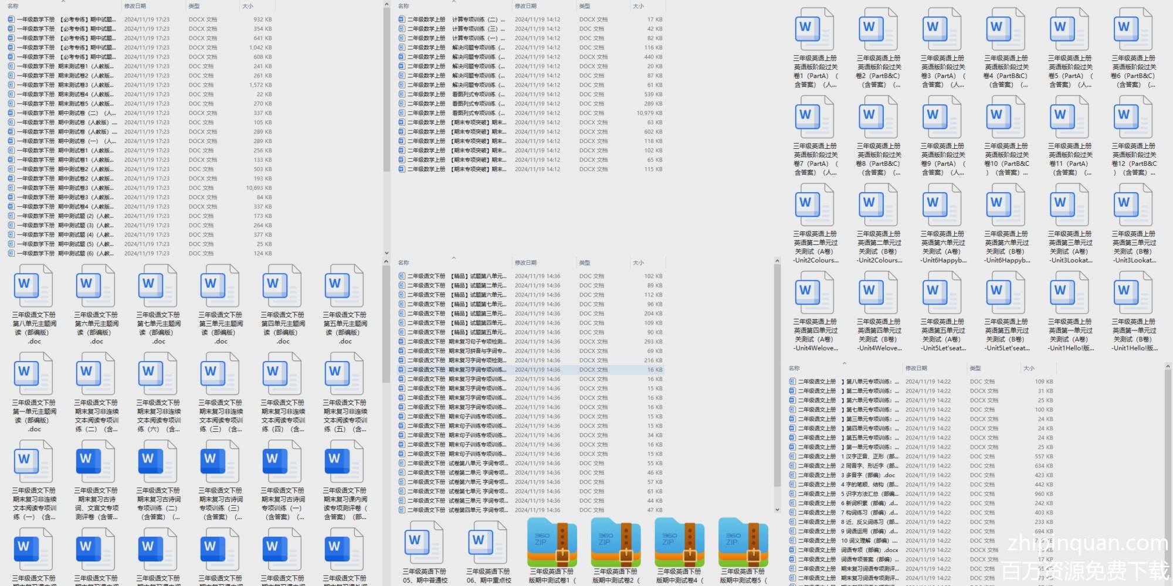The width and height of the screenshot is (1173, 586).
Task: Click scroll-down arrow of 一年级数学下册 list
Action: pyautogui.click(x=386, y=253)
